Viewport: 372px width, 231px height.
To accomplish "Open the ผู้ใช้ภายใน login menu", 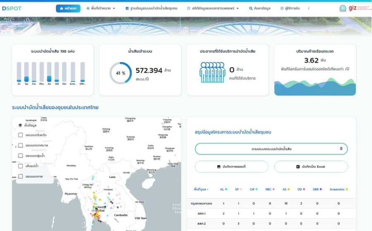I will pyautogui.click(x=290, y=8).
